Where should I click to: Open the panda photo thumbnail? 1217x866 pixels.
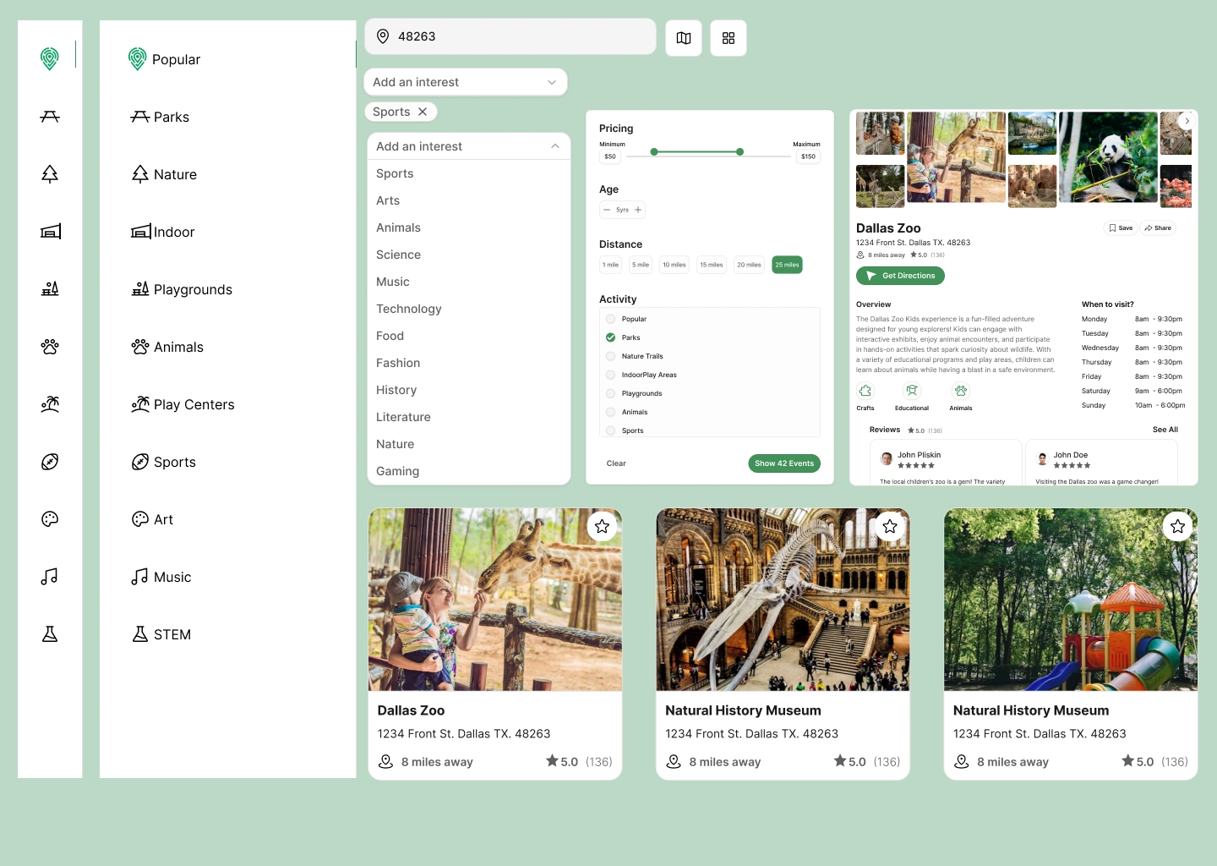coord(1108,157)
